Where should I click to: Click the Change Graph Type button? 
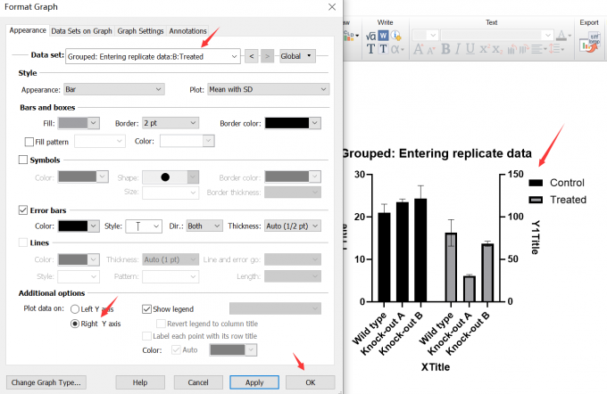coord(46,382)
